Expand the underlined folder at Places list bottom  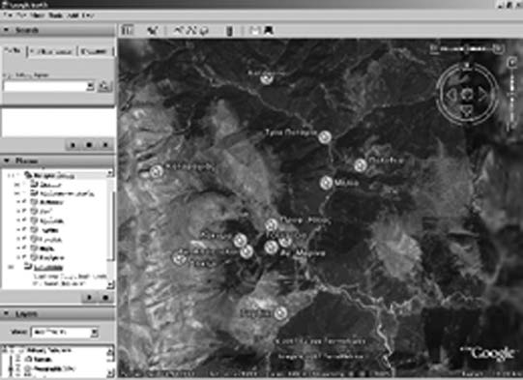[x=11, y=267]
